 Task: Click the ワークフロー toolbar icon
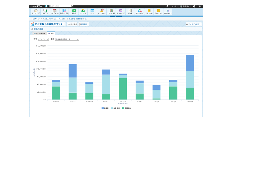click(102, 11)
